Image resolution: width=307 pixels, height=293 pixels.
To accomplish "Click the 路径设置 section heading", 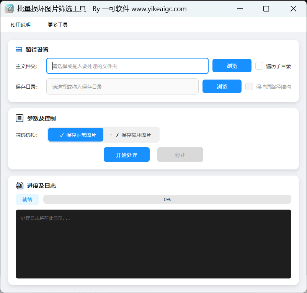I will pyautogui.click(x=37, y=50).
